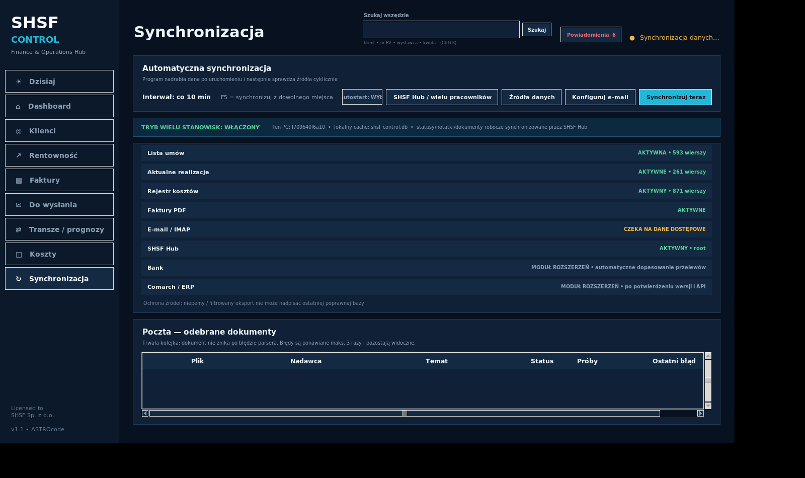The height and width of the screenshot is (478, 805).
Task: Click the target icon beside Klienci
Action: pyautogui.click(x=19, y=131)
